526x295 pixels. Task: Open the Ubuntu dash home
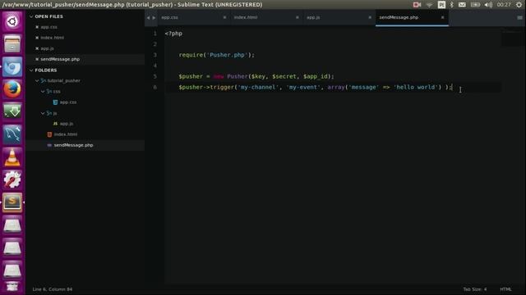pyautogui.click(x=12, y=21)
